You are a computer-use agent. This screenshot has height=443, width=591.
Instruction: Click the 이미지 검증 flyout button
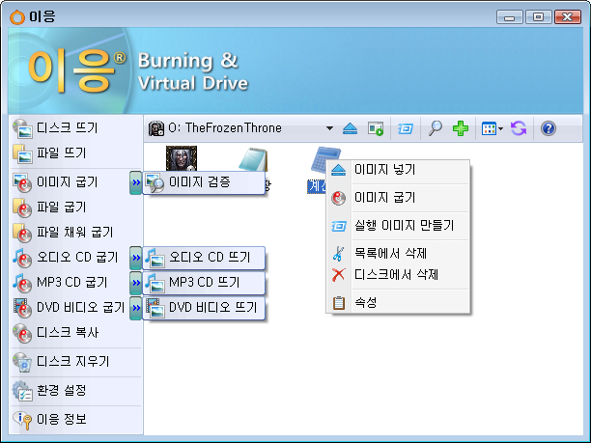[204, 182]
